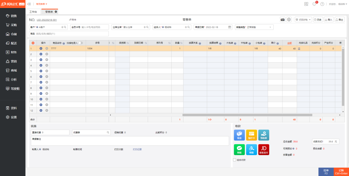The width and height of the screenshot is (349, 176).
Task: Click the add-row plus in row 1
Action: click(x=41, y=48)
